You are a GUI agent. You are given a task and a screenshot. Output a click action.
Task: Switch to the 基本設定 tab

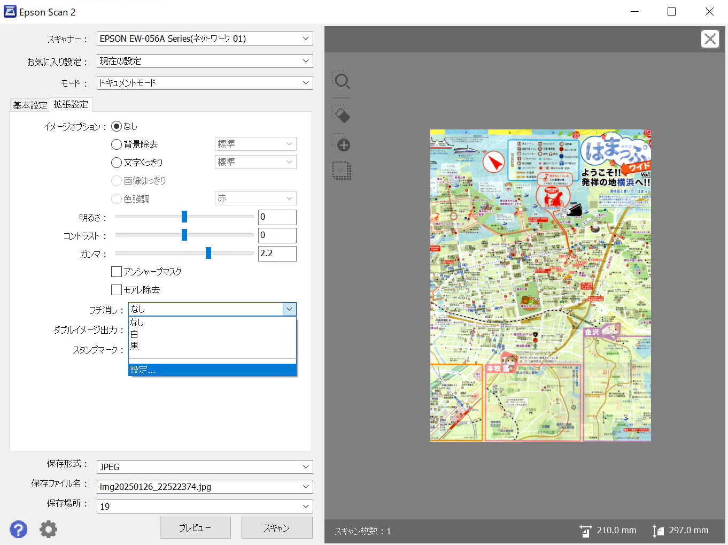click(30, 105)
